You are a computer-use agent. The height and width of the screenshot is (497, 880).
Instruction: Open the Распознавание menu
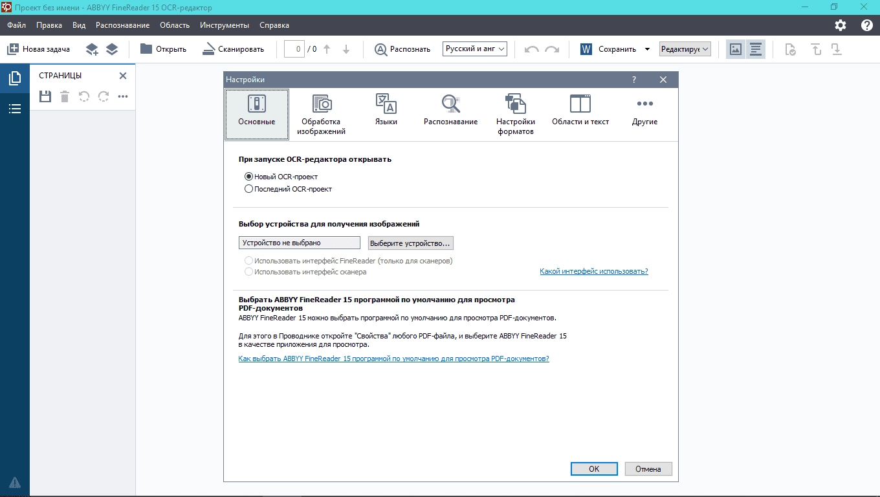tap(122, 25)
